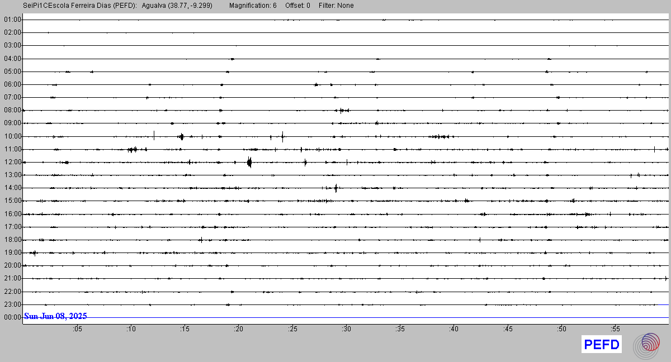Select the 05:00 hour label
This screenshot has height=362, width=671.
pos(12,72)
